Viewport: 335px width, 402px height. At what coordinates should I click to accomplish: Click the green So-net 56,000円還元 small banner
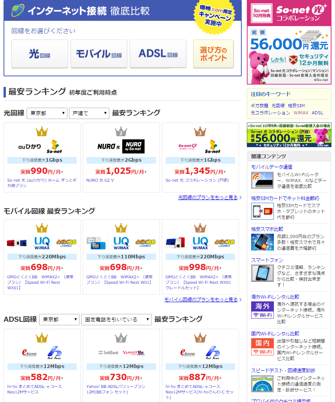[289, 135]
